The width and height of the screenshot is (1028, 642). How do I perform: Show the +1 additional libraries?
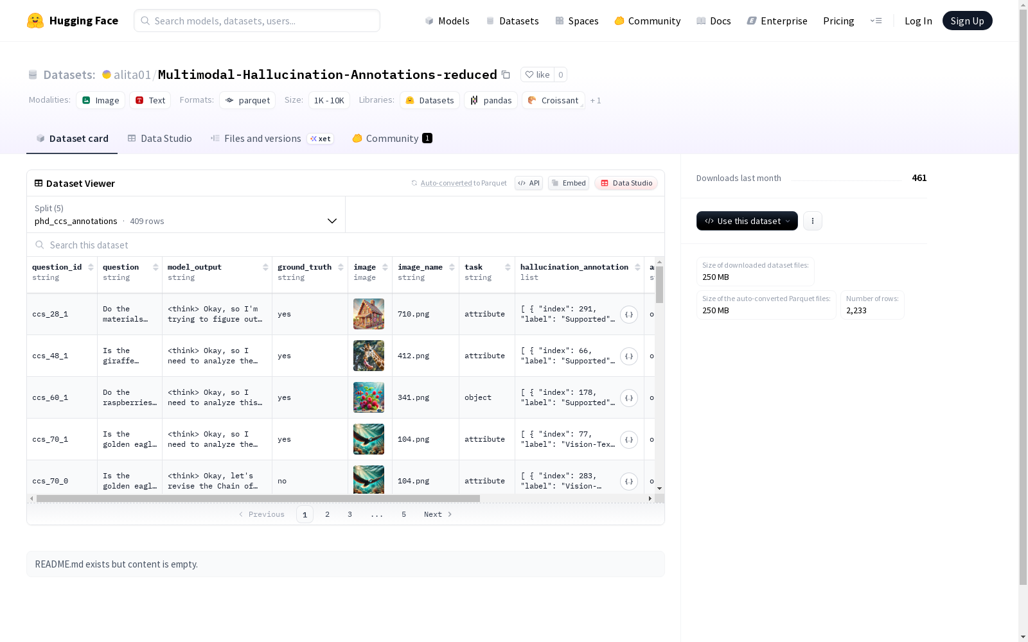pyautogui.click(x=596, y=100)
